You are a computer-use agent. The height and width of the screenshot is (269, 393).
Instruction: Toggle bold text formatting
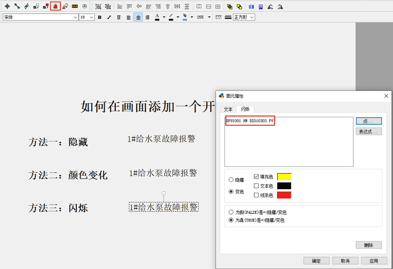[99, 17]
